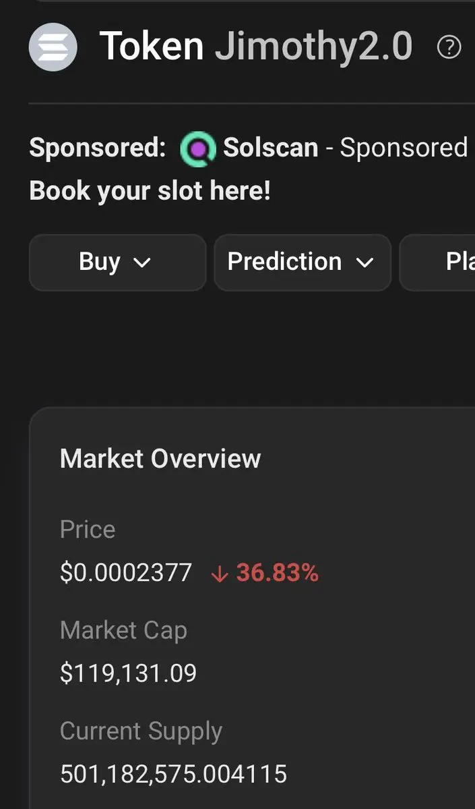Click the Solana token logo icon
475x809 pixels.
(x=53, y=47)
